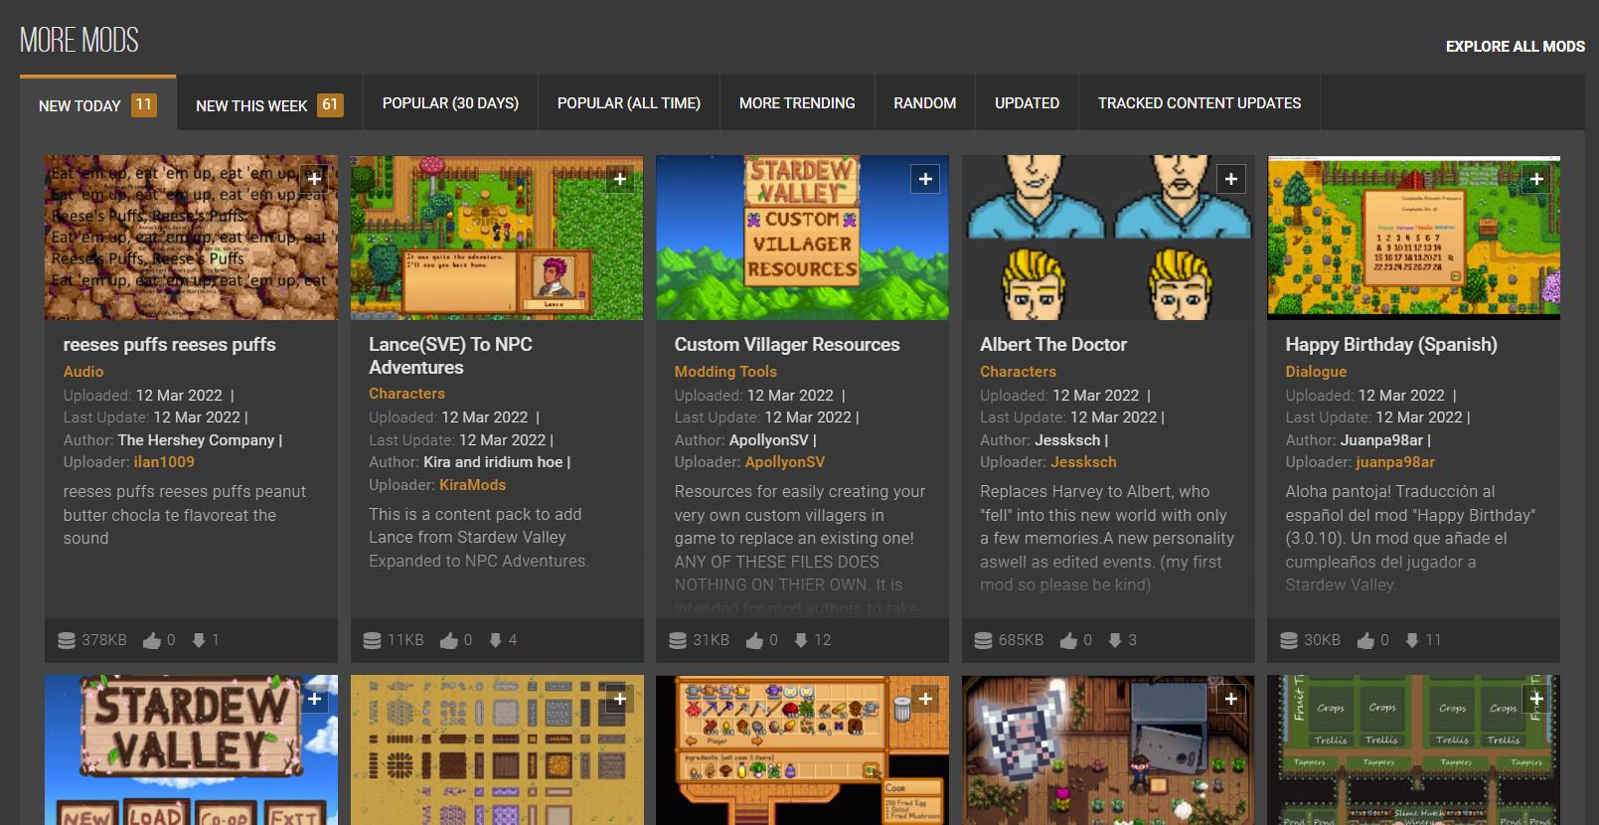Image resolution: width=1599 pixels, height=825 pixels.
Task: Click the file size icon beside 378KB
Action: (x=67, y=640)
